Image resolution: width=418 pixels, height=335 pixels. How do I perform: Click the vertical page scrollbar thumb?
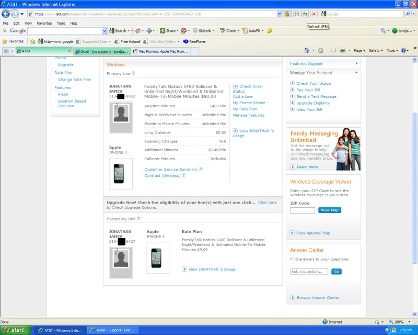point(414,188)
